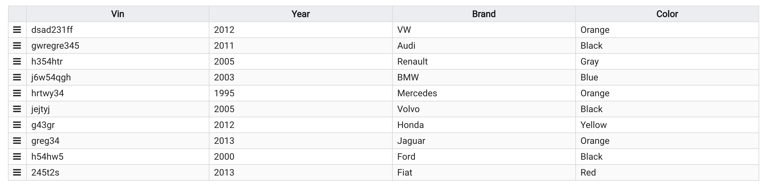Screen dimensions: 766x188
Task: Click the row handle icon for jejtyj
Action: (x=17, y=109)
